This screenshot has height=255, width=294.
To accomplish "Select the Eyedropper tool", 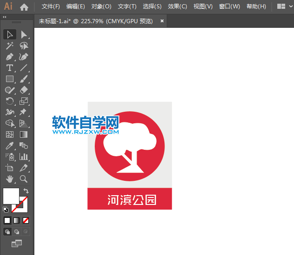I will 10,146.
